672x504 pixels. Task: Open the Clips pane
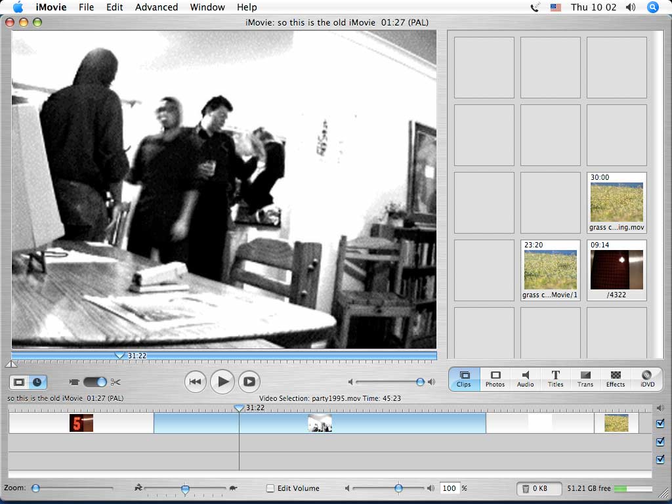[464, 379]
